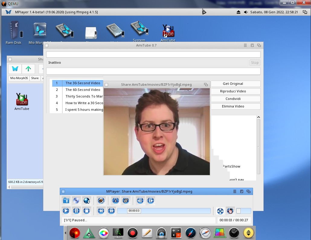
Task: Toggle the mute button in MPlayer
Action: (x=230, y=211)
